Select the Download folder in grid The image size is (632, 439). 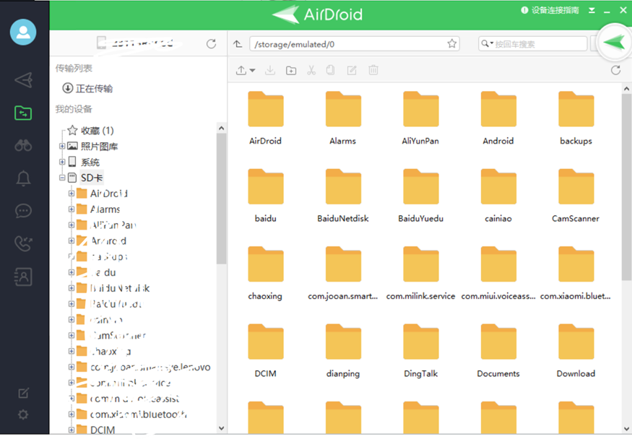pyautogui.click(x=576, y=351)
